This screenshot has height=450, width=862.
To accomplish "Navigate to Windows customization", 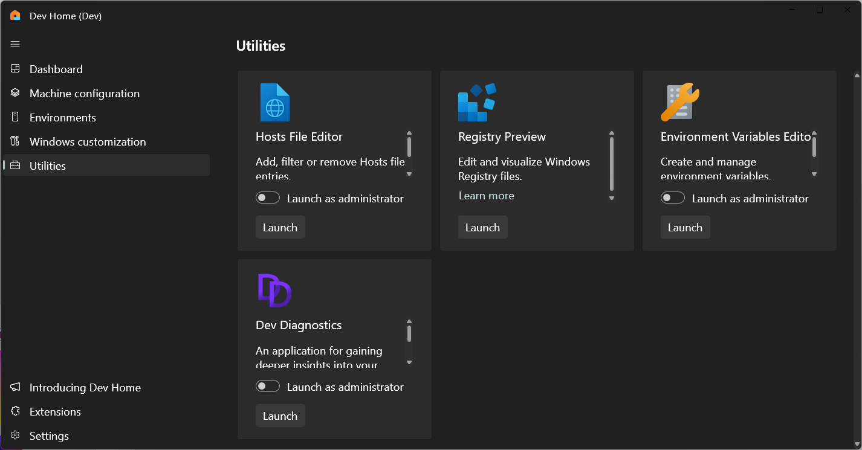I will point(106,141).
